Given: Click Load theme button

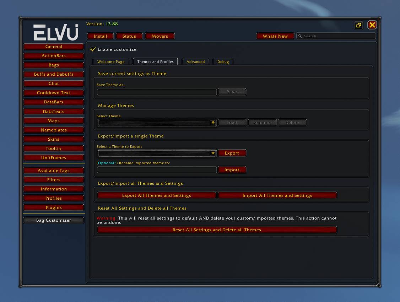Looking at the screenshot, I should [232, 123].
